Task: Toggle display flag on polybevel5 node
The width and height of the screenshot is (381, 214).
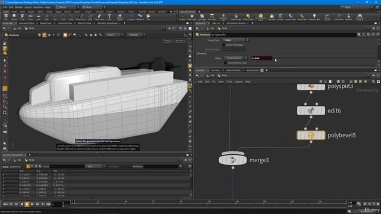Action: 323,135
